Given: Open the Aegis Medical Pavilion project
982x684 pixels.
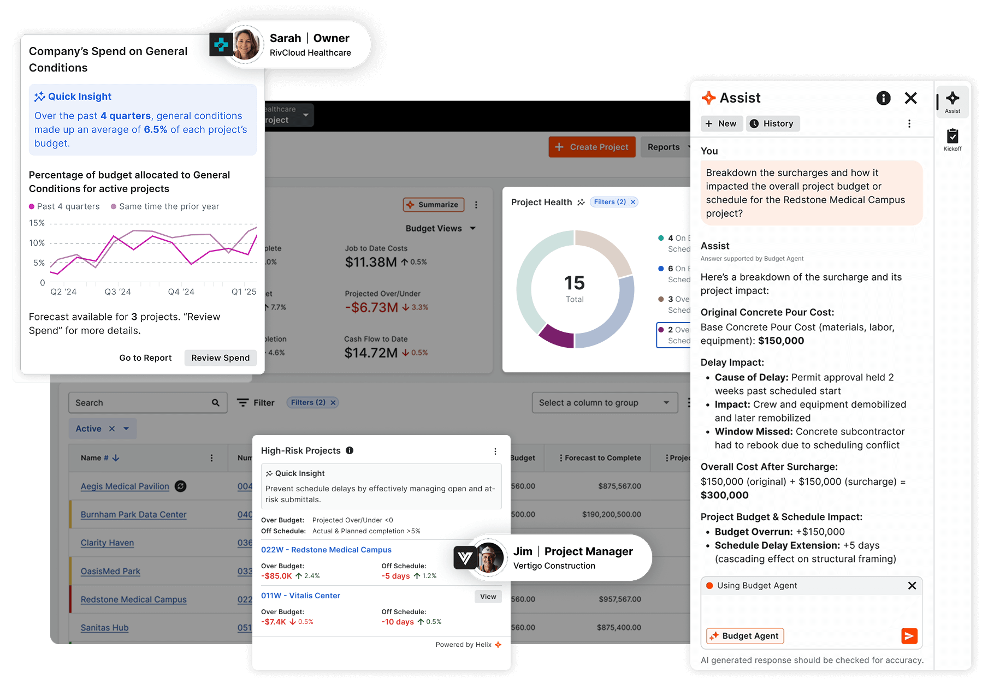Looking at the screenshot, I should pyautogui.click(x=125, y=486).
